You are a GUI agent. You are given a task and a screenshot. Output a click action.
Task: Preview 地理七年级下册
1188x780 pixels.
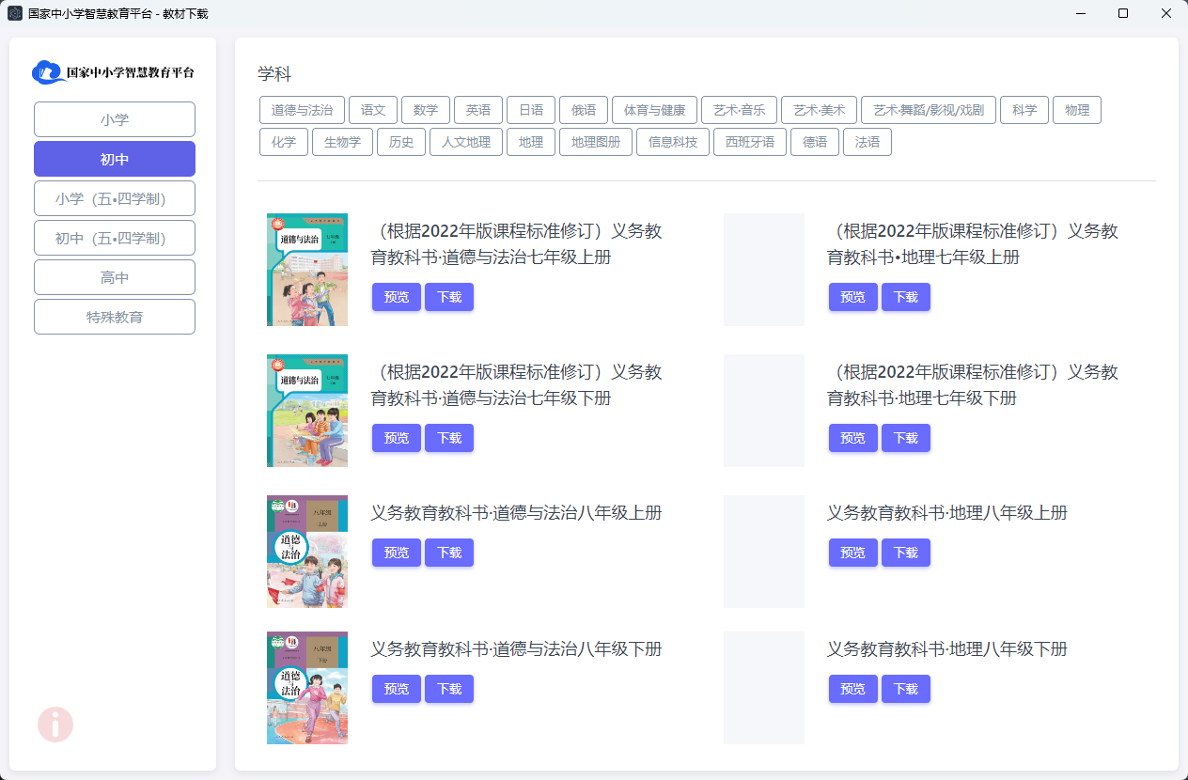853,438
